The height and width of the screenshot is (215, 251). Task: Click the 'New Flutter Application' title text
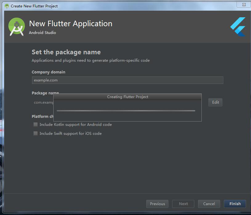[x=71, y=23]
